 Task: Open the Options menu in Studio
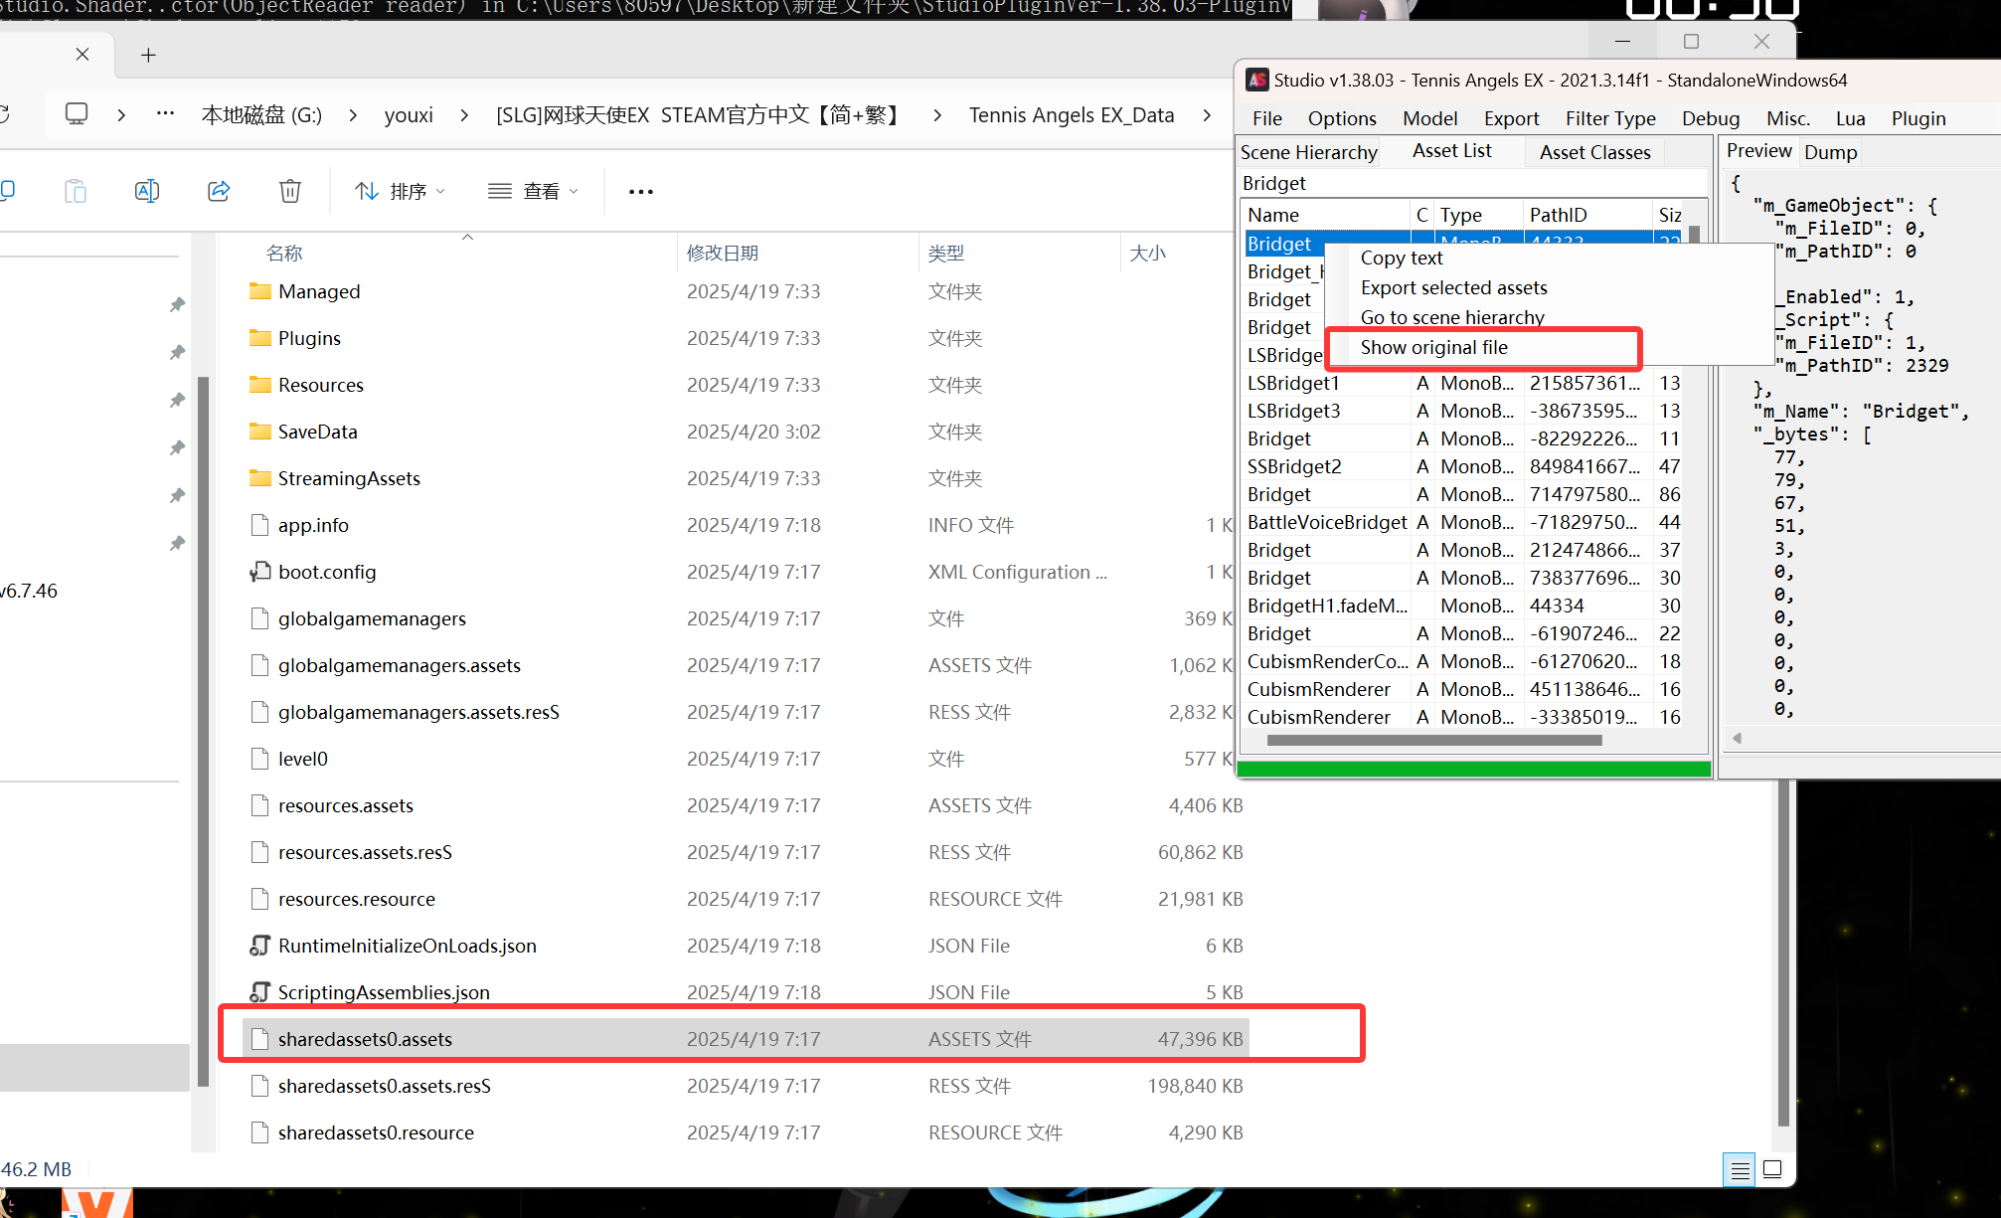pyautogui.click(x=1342, y=118)
